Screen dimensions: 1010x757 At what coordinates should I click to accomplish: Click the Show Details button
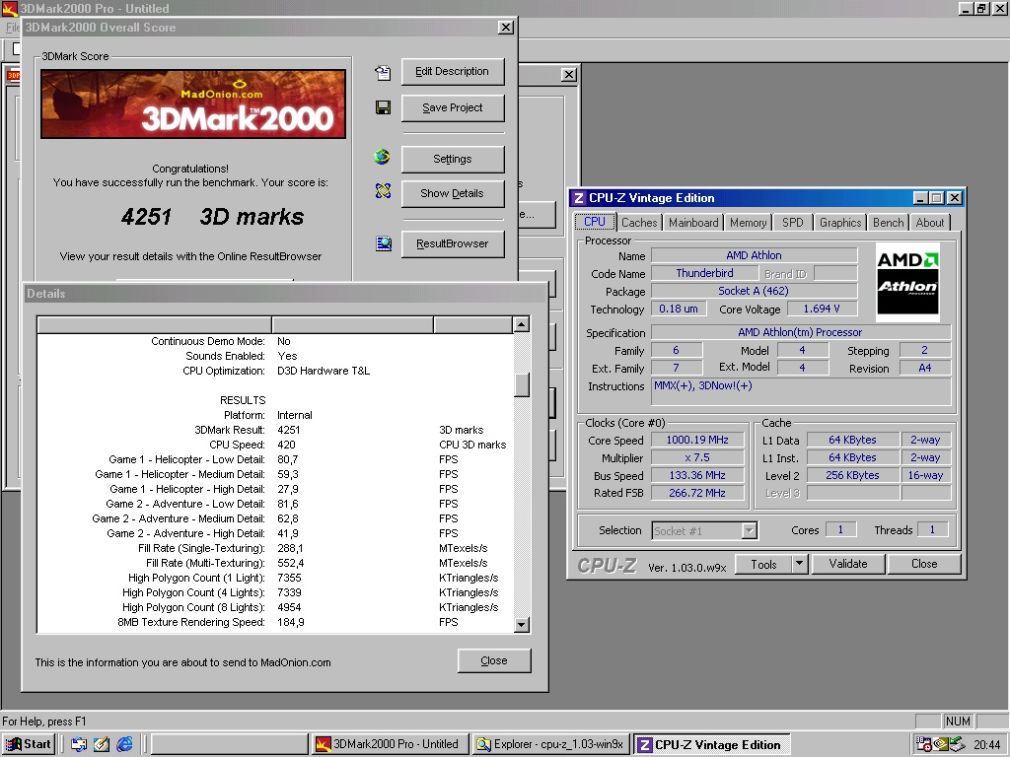point(452,194)
